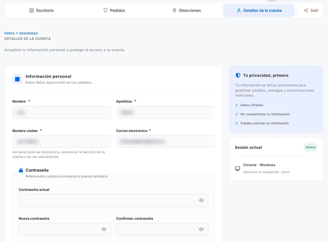Click the Contraseña section heading

[x=37, y=170]
